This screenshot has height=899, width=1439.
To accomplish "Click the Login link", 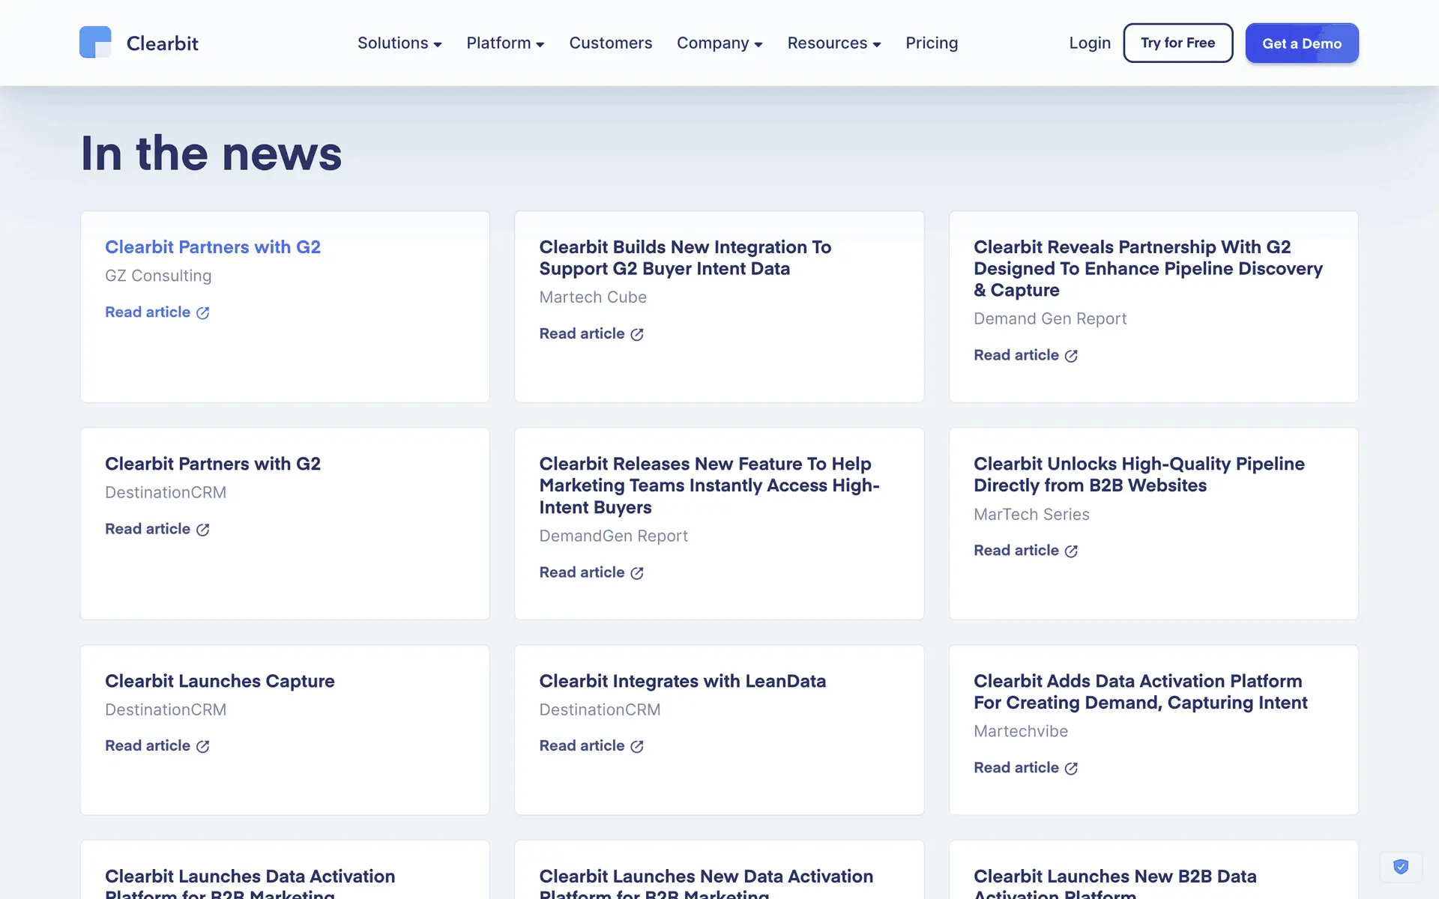I will point(1089,43).
